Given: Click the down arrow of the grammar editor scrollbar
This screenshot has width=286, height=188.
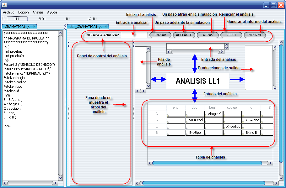Looking at the screenshot, I should click(x=60, y=177).
